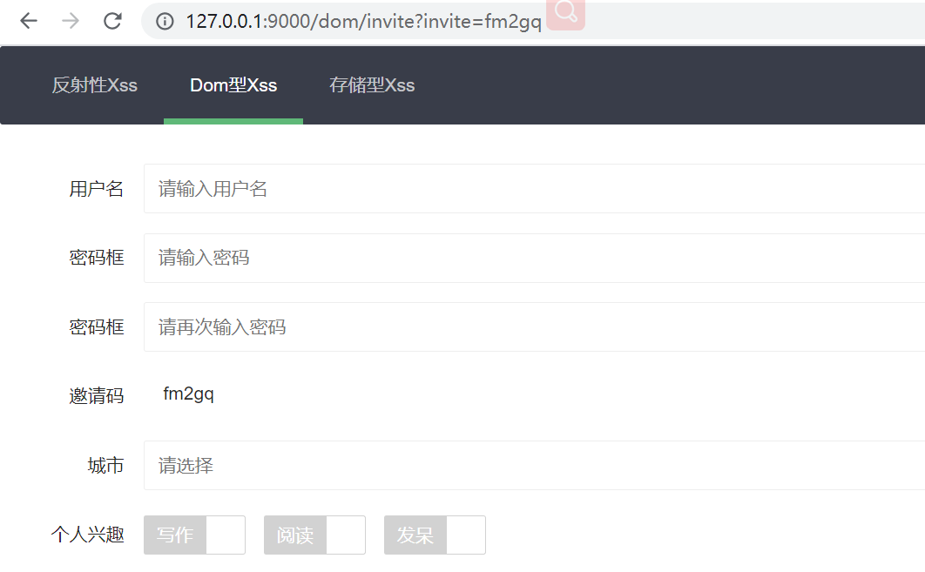Click the 请再次输入密码 confirm password field
The width and height of the screenshot is (925, 572).
535,326
